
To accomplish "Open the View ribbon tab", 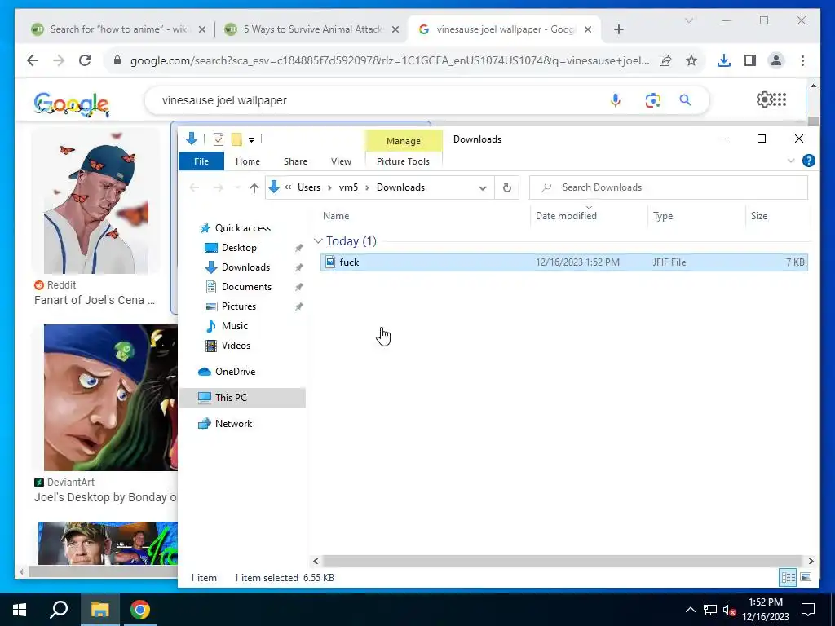I will click(x=341, y=161).
